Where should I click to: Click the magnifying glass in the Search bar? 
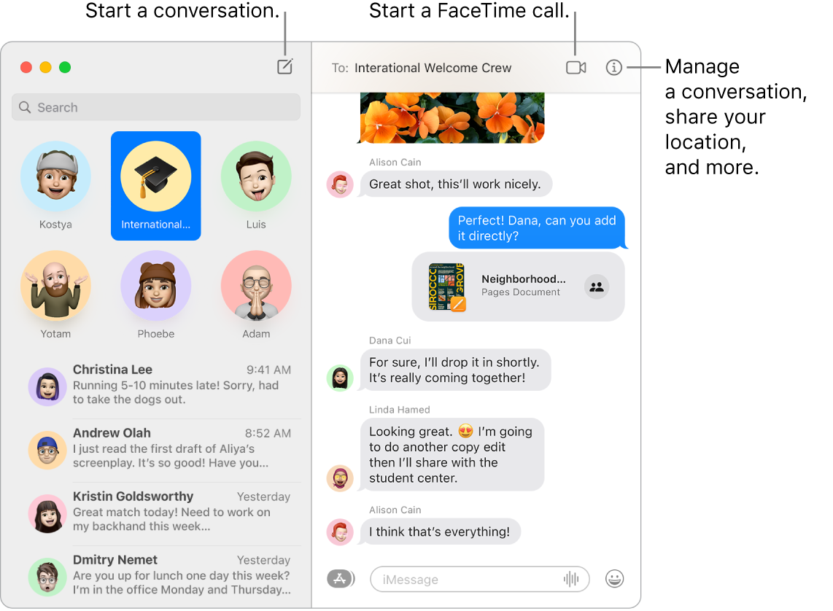25,107
